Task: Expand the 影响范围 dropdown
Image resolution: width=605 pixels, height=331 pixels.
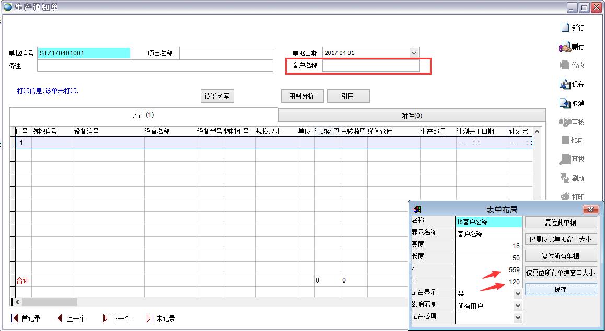Action: tap(517, 306)
